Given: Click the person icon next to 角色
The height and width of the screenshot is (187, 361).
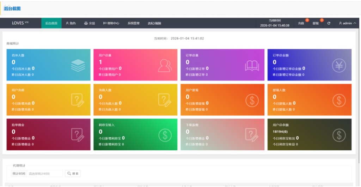Looking at the screenshot, I should coord(67,23).
